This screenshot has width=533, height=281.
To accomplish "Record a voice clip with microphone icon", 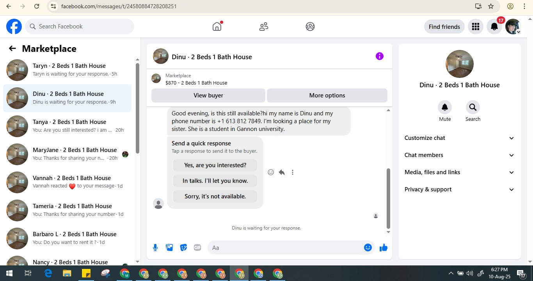I will pyautogui.click(x=155, y=247).
